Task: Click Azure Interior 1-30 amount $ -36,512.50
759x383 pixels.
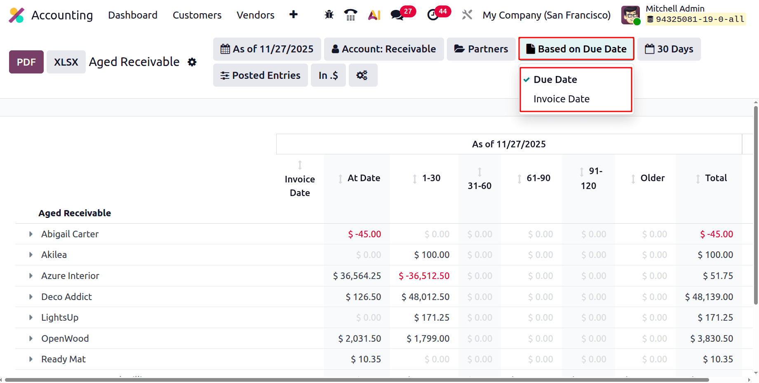Action: pyautogui.click(x=424, y=276)
